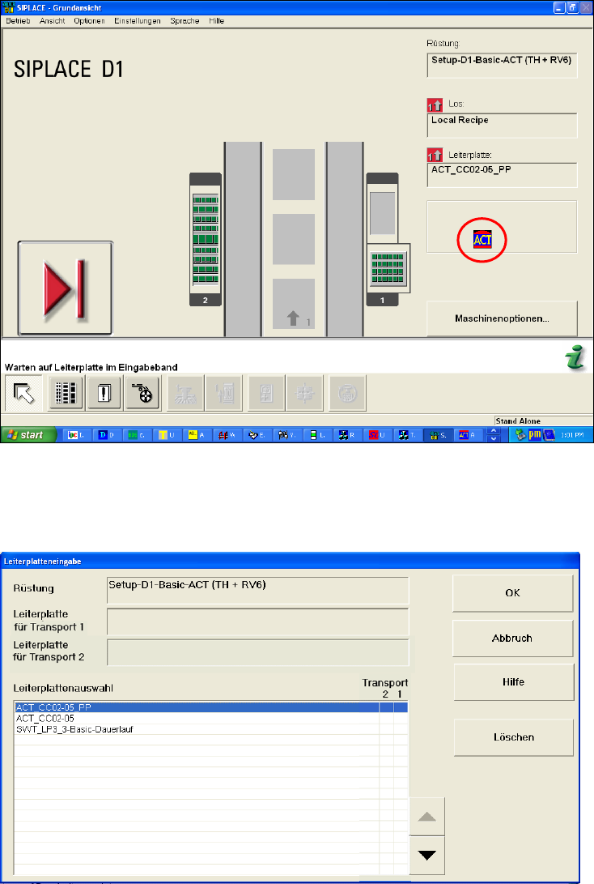Open the feeder table view toolbar icon

pyautogui.click(x=66, y=393)
